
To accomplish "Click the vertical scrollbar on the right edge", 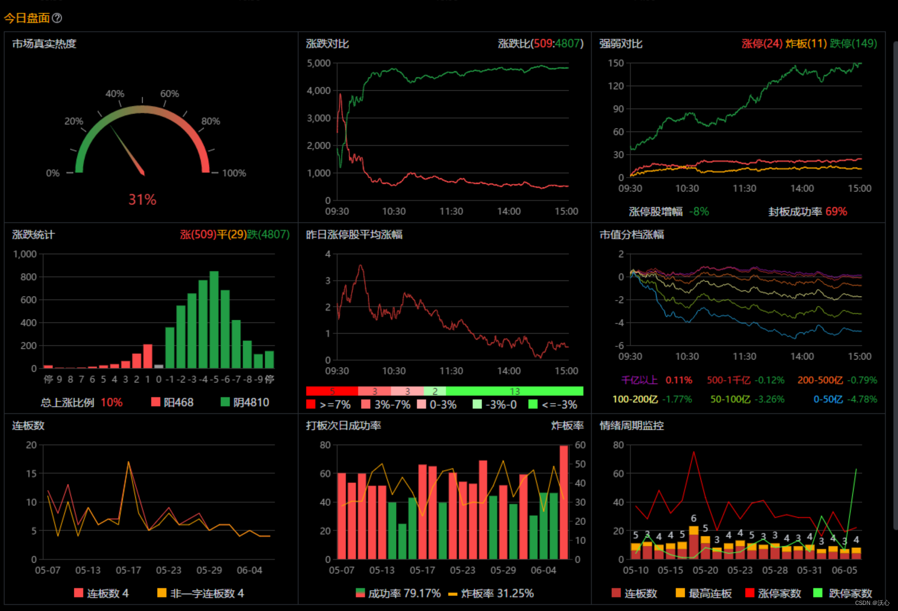I will 895,285.
